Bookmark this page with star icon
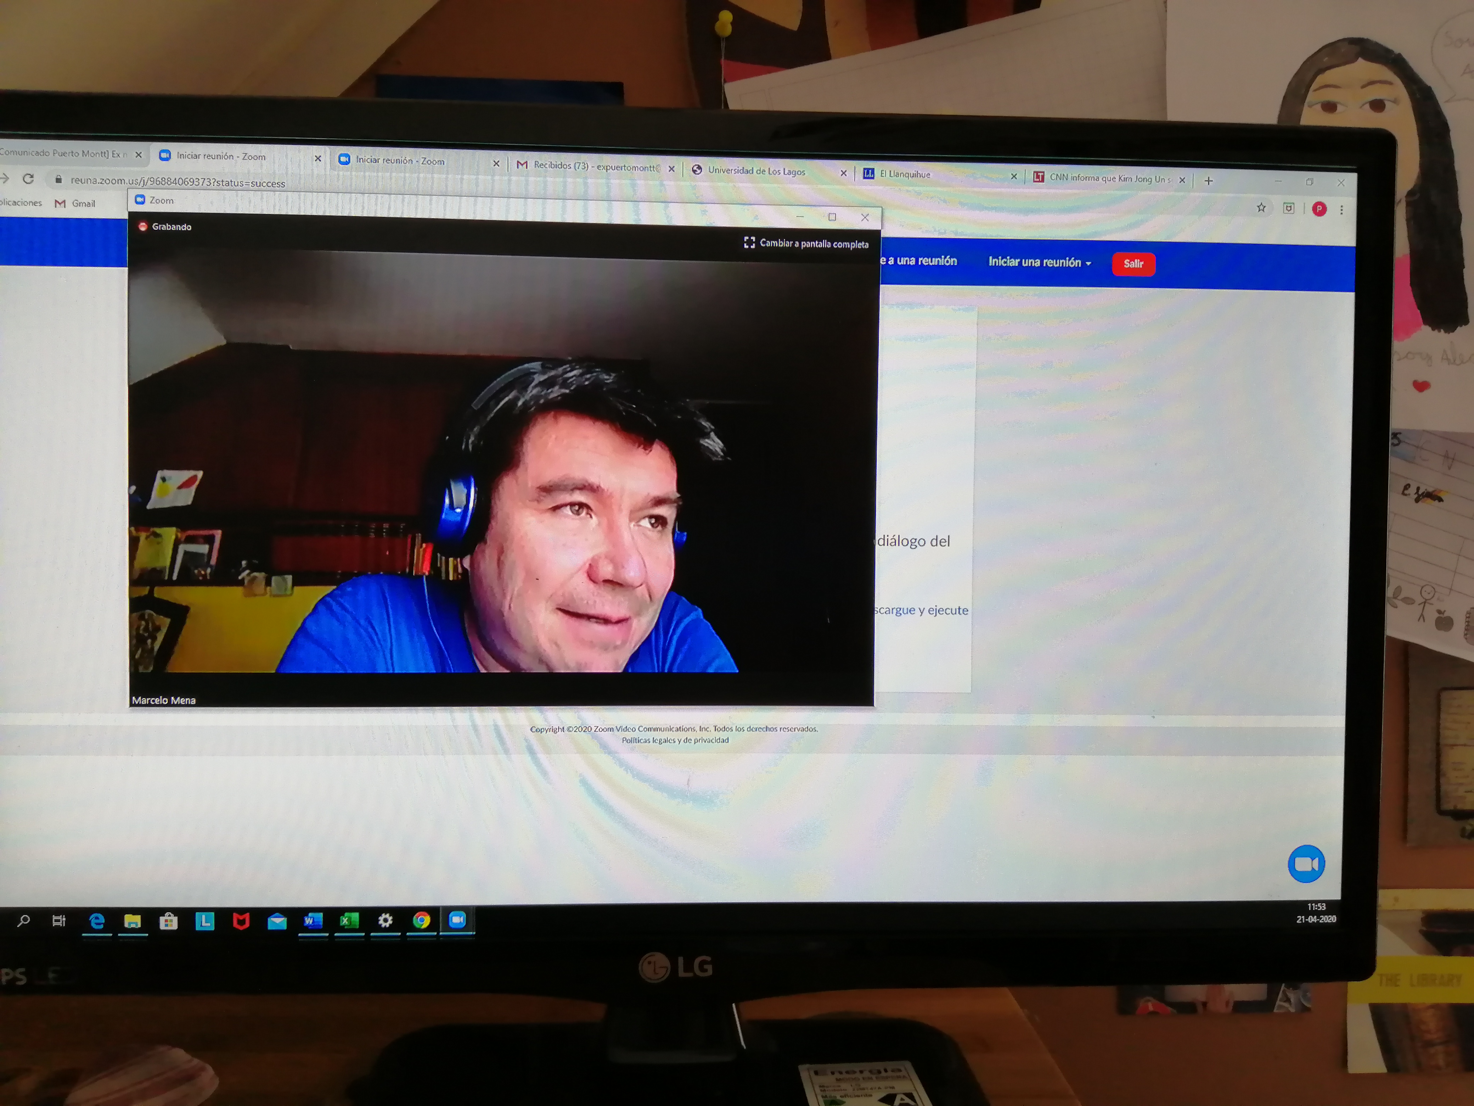 click(x=1261, y=207)
